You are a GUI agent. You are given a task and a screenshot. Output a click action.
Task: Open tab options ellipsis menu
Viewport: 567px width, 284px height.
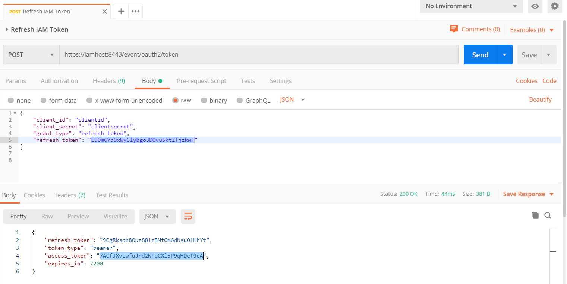tap(135, 11)
